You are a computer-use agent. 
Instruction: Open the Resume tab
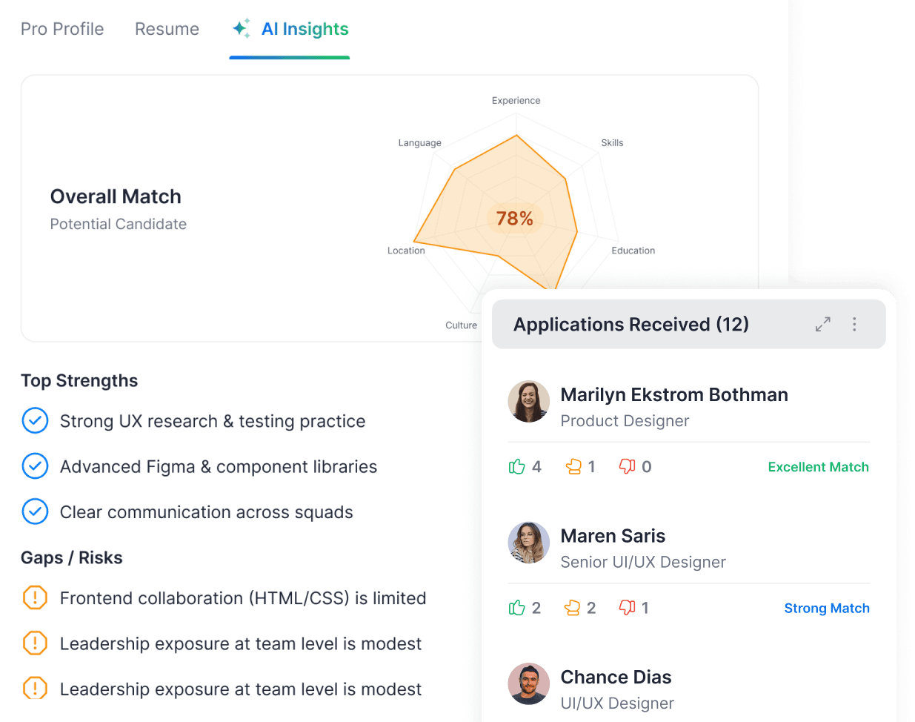click(167, 29)
